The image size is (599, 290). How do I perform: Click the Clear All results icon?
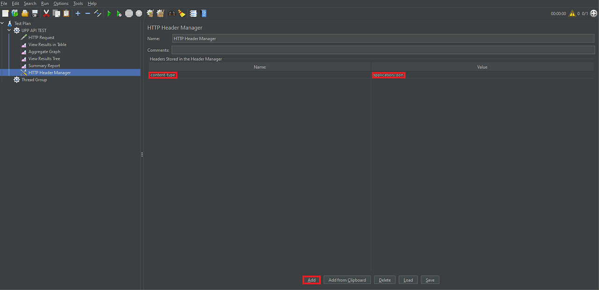160,14
